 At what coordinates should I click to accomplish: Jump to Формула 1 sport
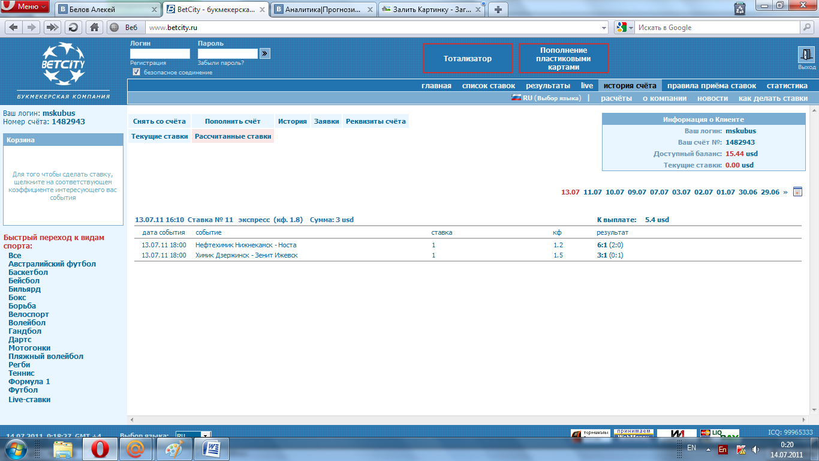click(x=29, y=381)
